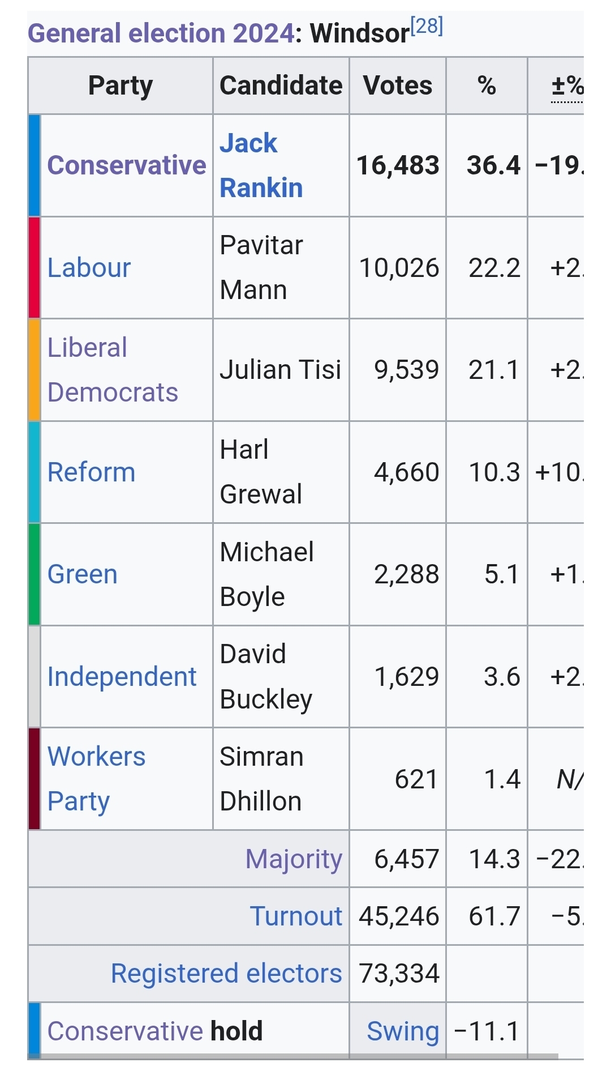The height and width of the screenshot is (1071, 611).
Task: Open the Conservative party link
Action: [127, 165]
